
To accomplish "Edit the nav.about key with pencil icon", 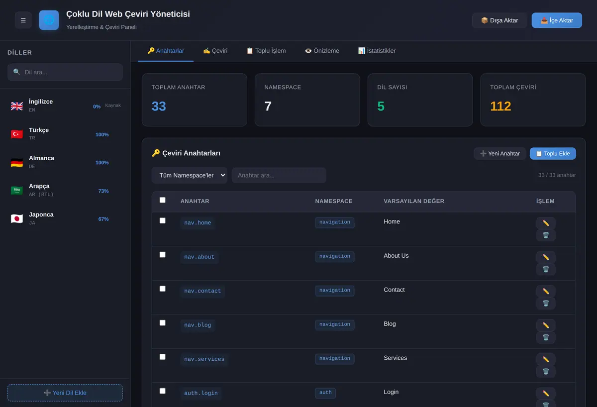I will [546, 257].
